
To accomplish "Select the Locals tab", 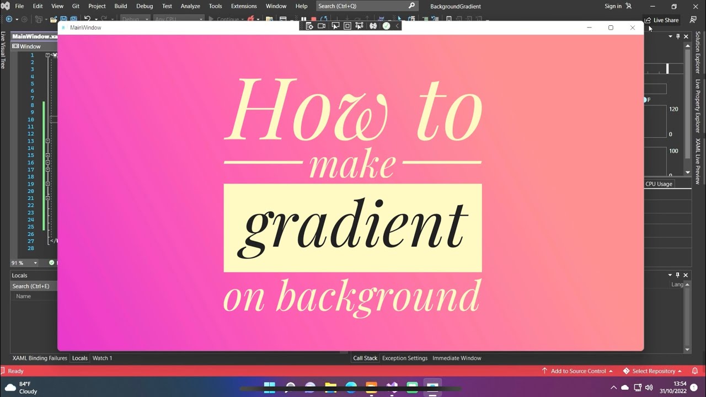I will click(x=80, y=358).
